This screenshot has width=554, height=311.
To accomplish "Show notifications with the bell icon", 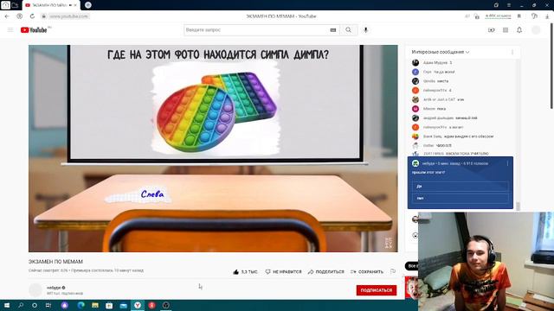I will [519, 30].
